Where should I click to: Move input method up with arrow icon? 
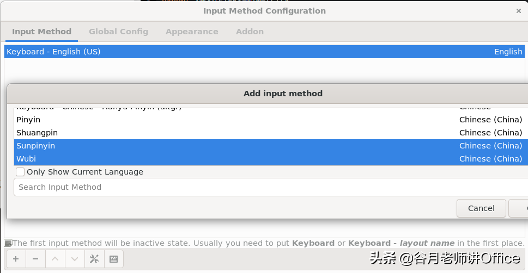click(x=55, y=259)
